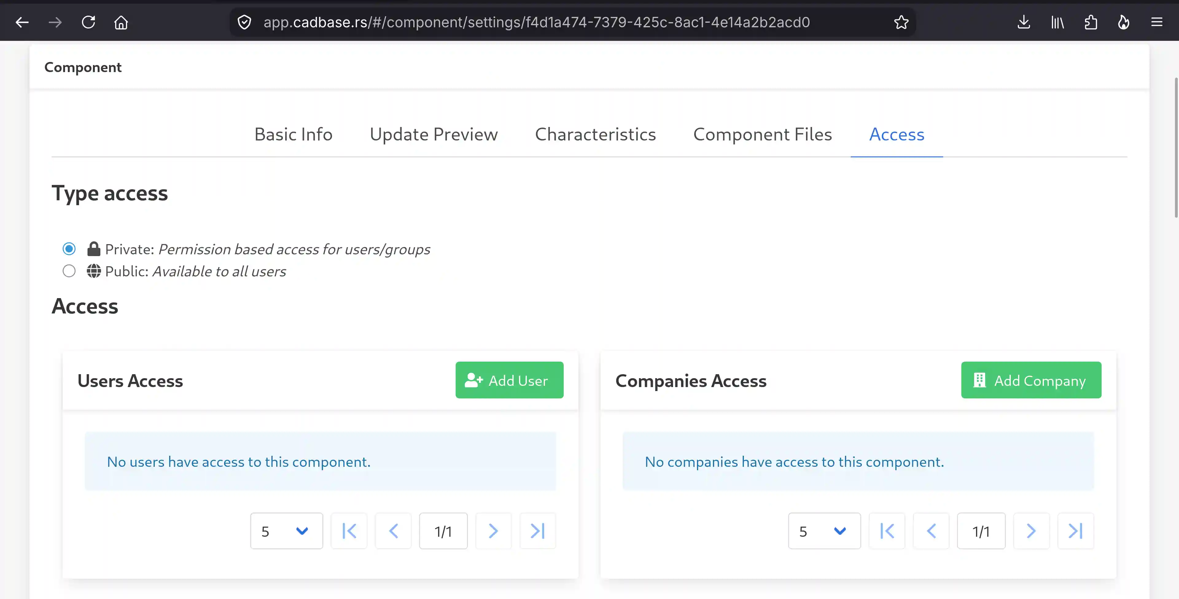This screenshot has width=1179, height=599.
Task: Go to next page in Users Access
Action: [x=493, y=531]
